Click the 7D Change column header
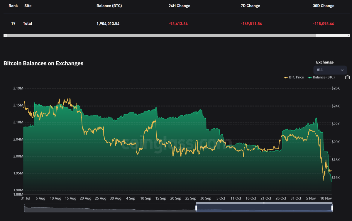 point(250,6)
